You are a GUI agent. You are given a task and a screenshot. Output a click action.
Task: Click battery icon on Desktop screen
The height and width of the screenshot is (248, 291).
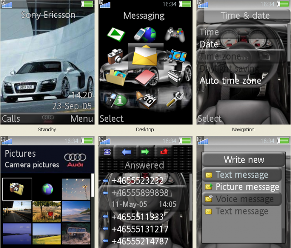click(x=185, y=4)
